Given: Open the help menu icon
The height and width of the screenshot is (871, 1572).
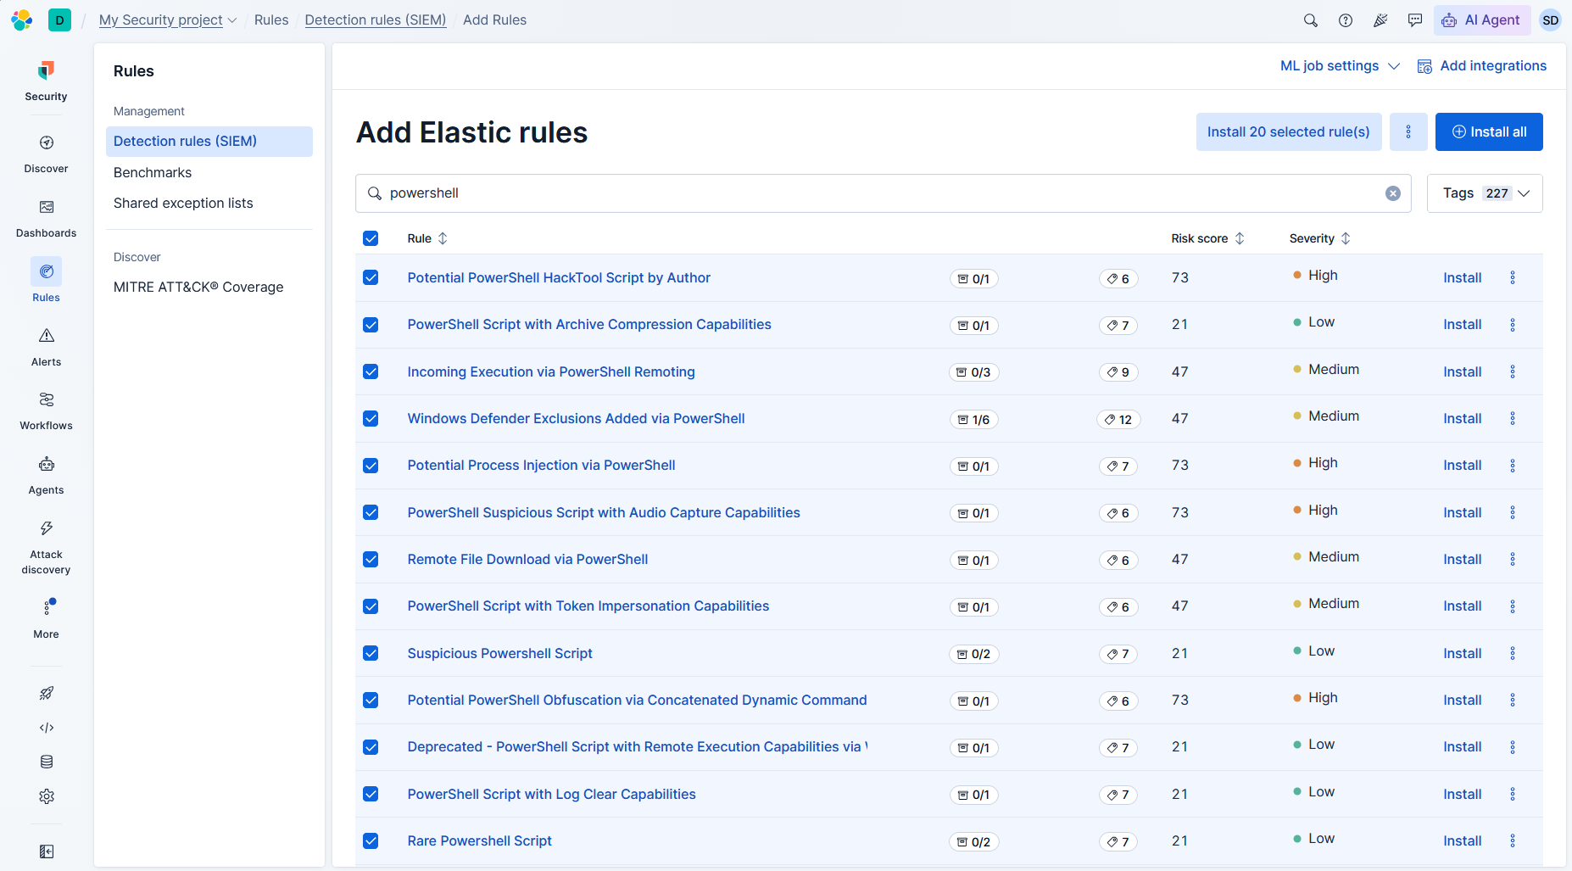Looking at the screenshot, I should click(x=1346, y=20).
